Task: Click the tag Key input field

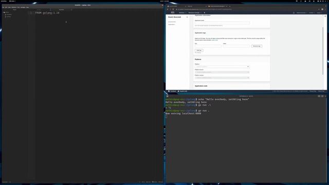Action: tap(208, 46)
